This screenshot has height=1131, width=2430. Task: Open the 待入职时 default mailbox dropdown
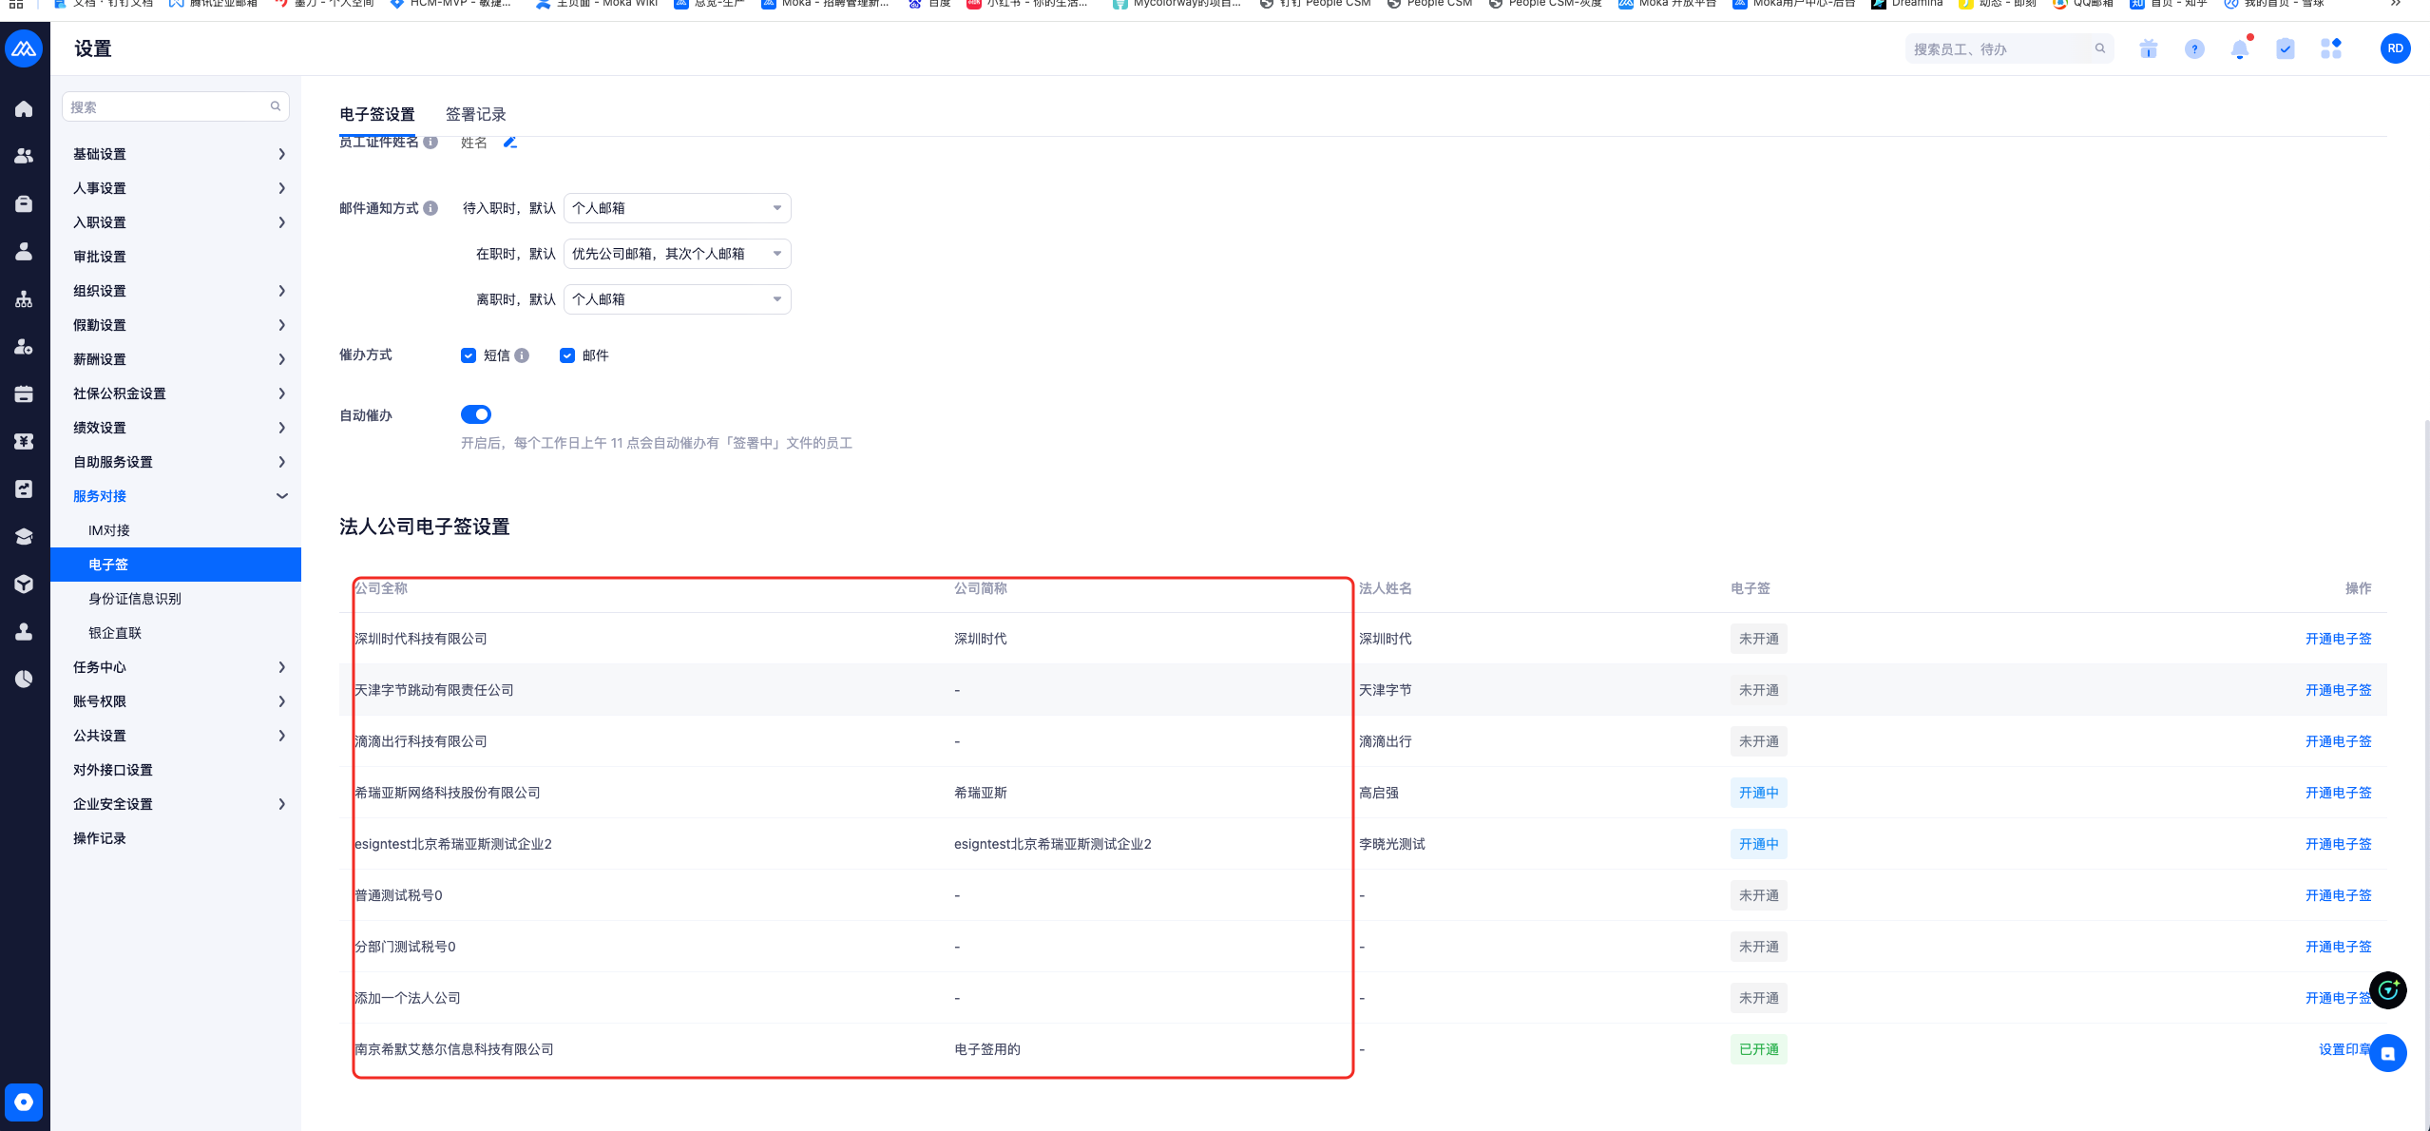(677, 208)
